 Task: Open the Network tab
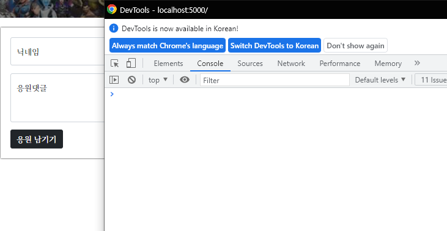(291, 63)
